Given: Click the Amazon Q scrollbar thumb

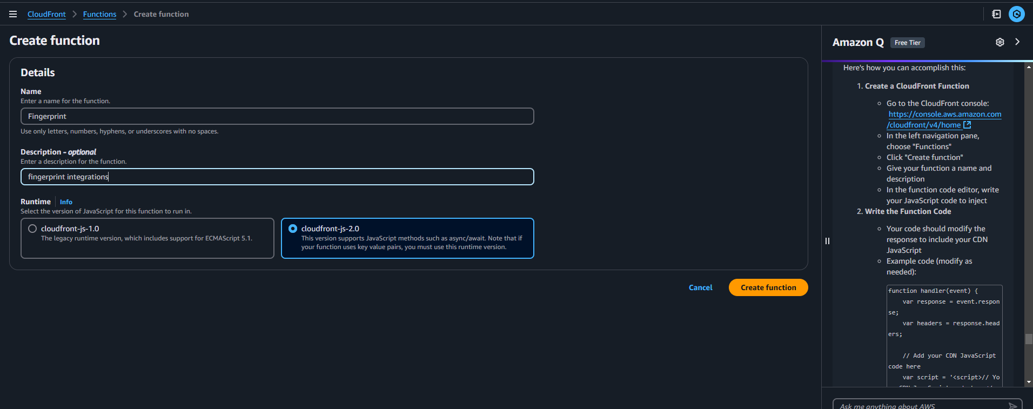Looking at the screenshot, I should pos(1029,339).
